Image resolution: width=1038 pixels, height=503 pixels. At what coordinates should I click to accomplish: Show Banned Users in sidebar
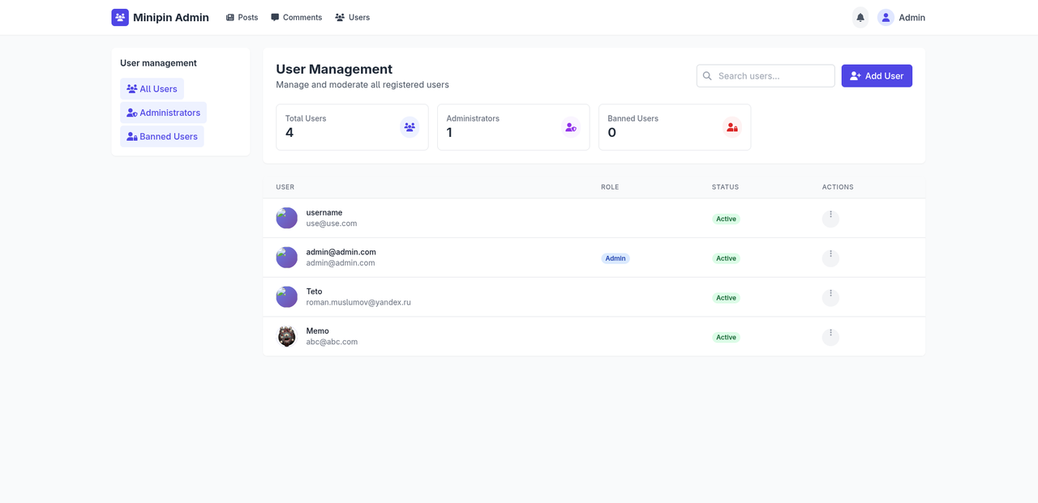tap(162, 136)
